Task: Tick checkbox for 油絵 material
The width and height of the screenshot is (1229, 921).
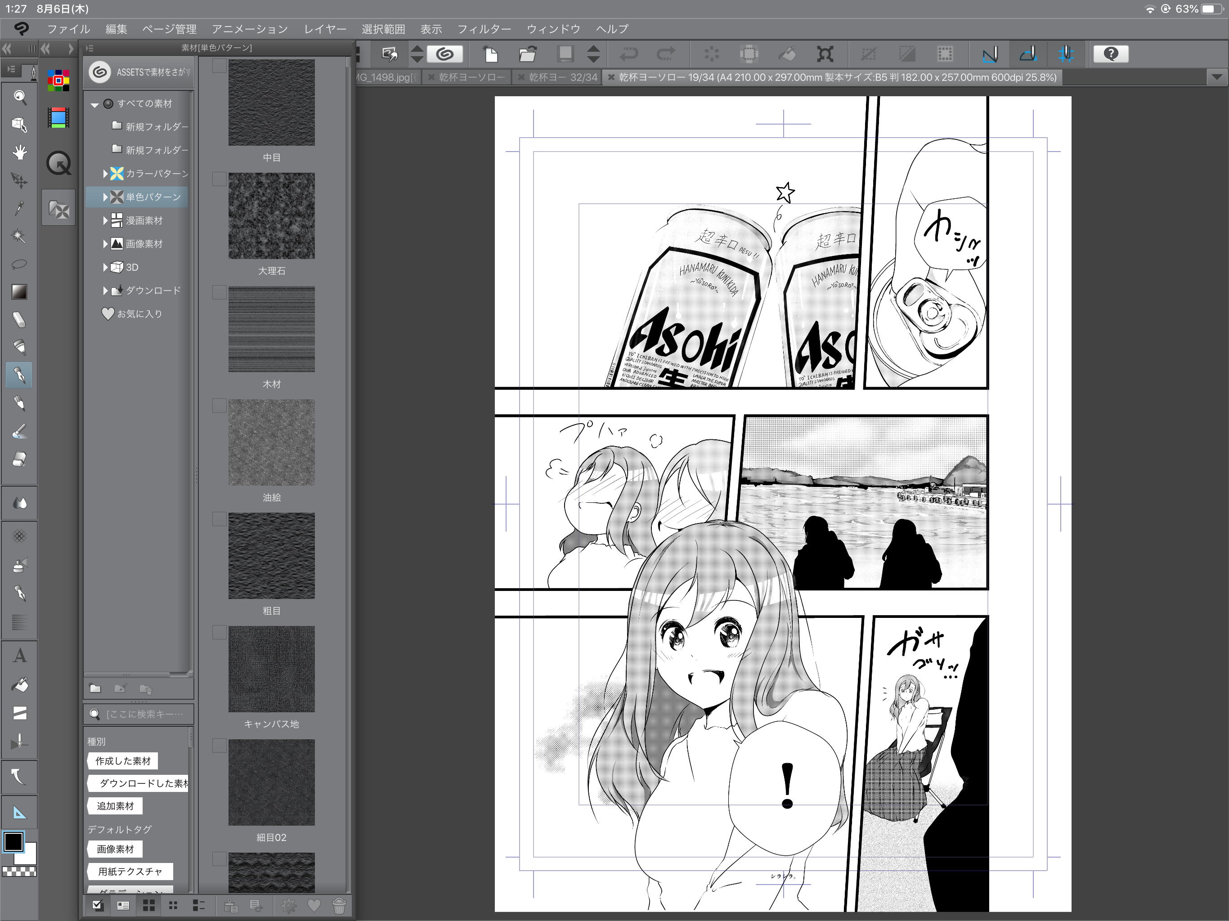Action: 219,406
